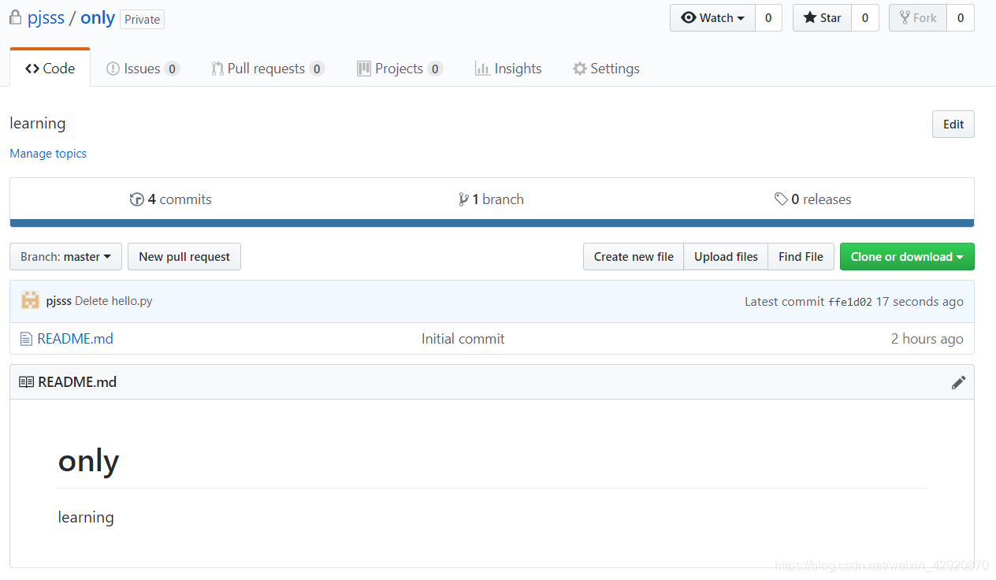The width and height of the screenshot is (996, 580).
Task: Click the 'only' README heading
Action: 88,461
